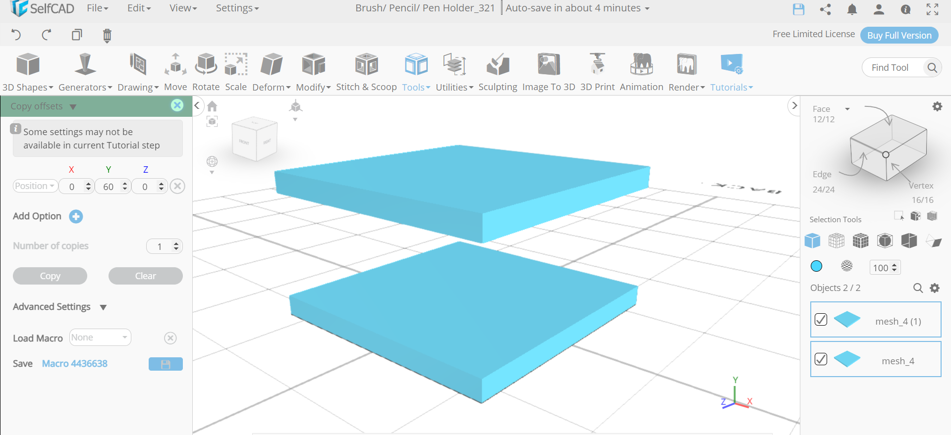This screenshot has height=435, width=951.
Task: Open right panel settings gear
Action: coord(937,106)
